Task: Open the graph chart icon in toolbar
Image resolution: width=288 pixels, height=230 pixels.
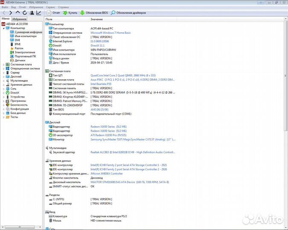Action: tap(39, 13)
